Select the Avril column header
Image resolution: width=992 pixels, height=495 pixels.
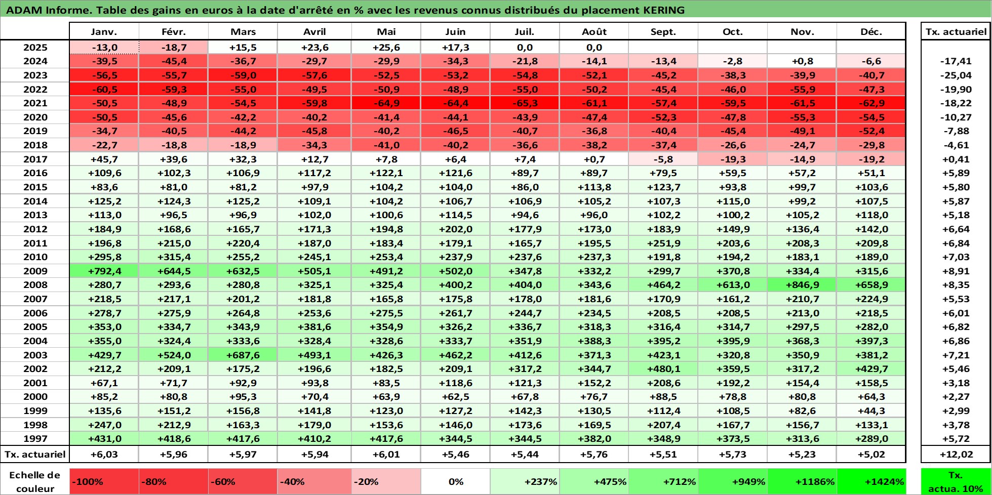(314, 31)
